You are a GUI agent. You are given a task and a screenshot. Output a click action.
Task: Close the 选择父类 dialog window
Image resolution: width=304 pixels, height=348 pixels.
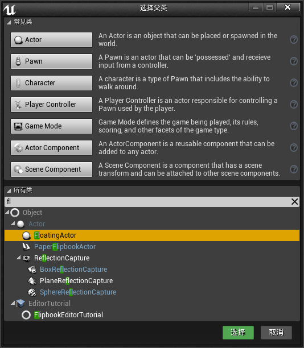pyautogui.click(x=288, y=7)
